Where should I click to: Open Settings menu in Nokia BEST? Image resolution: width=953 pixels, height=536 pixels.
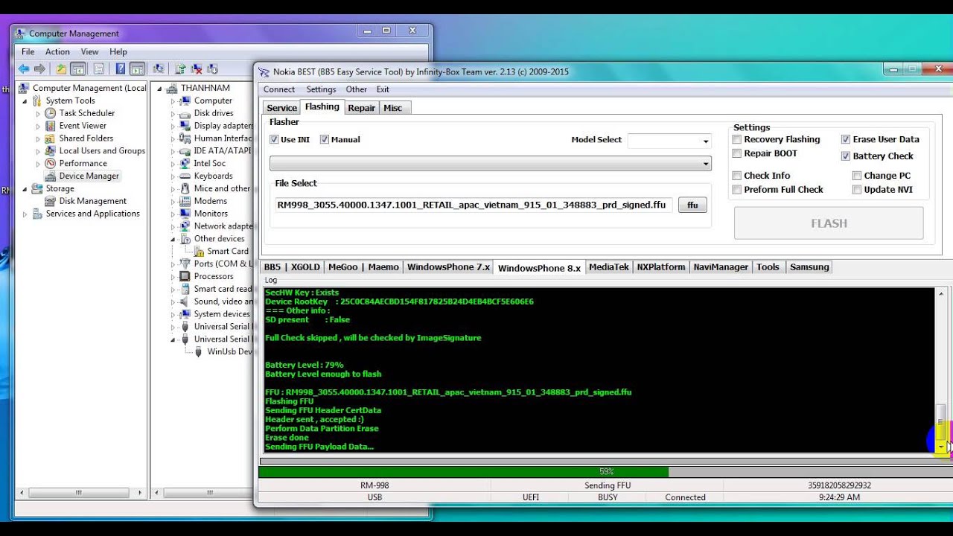(322, 89)
